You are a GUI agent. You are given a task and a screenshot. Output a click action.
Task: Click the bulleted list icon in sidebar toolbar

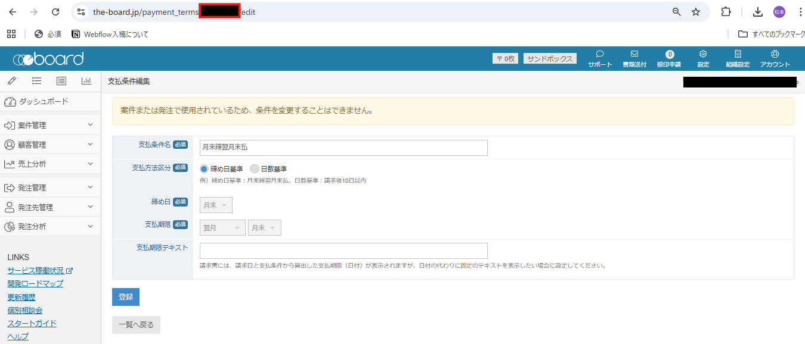pyautogui.click(x=36, y=81)
